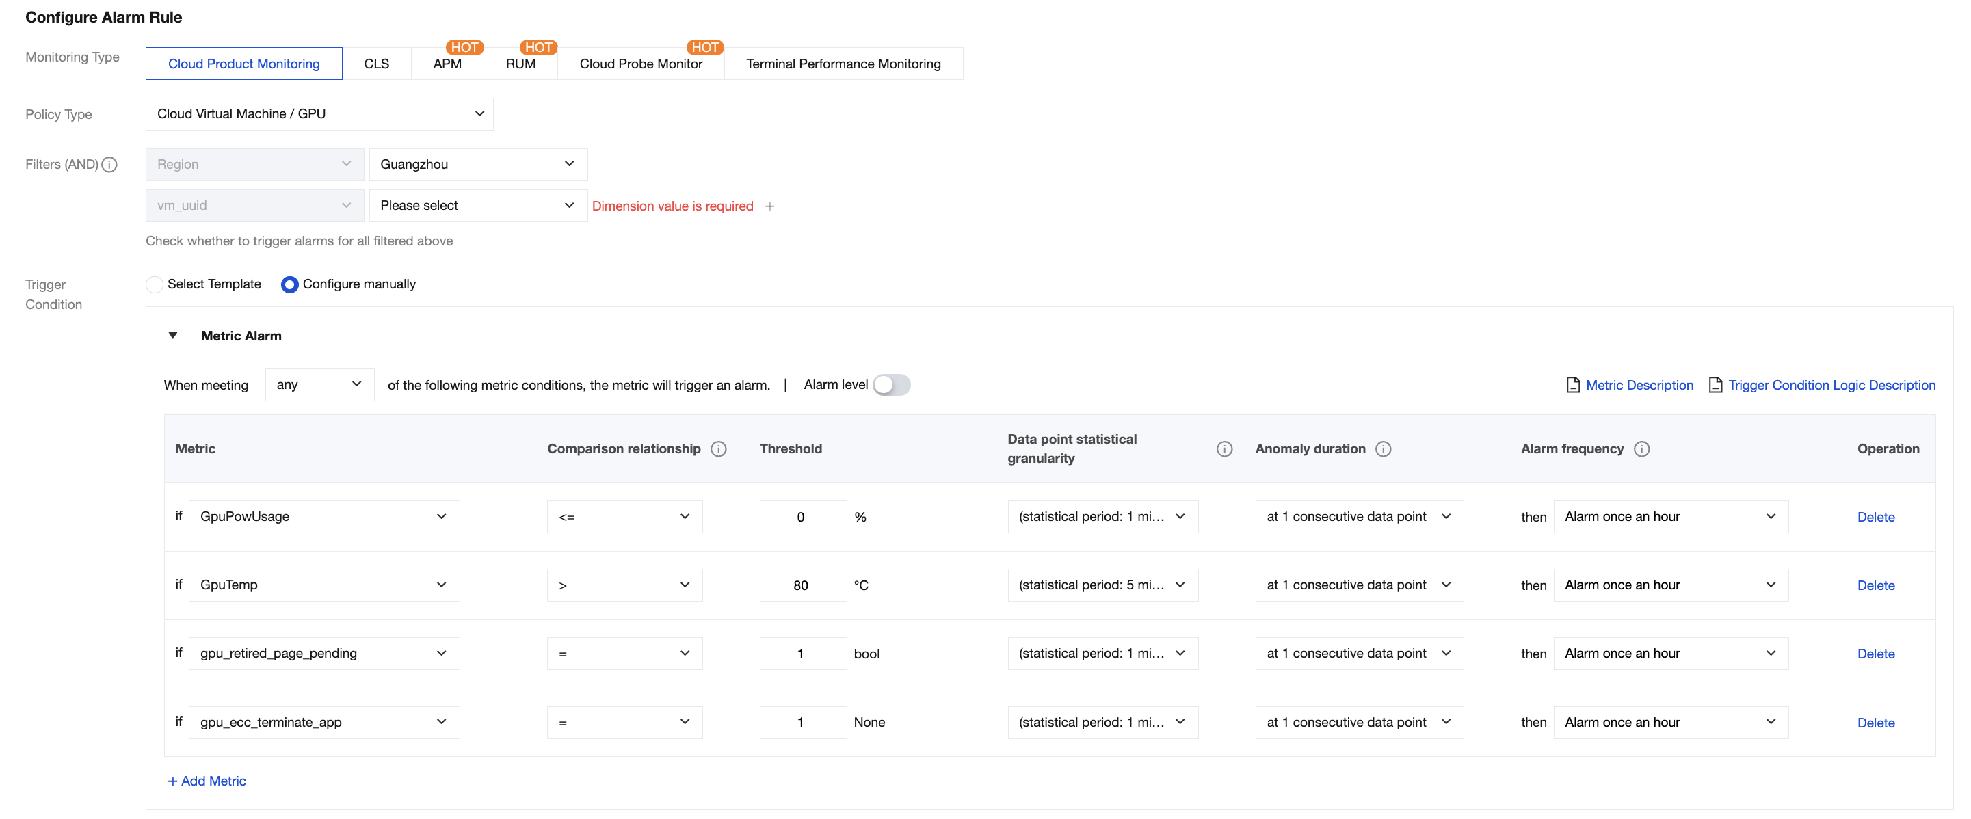Viewport: 1971px width, 819px height.
Task: Select the Configure manually radio button
Action: pyautogui.click(x=289, y=284)
